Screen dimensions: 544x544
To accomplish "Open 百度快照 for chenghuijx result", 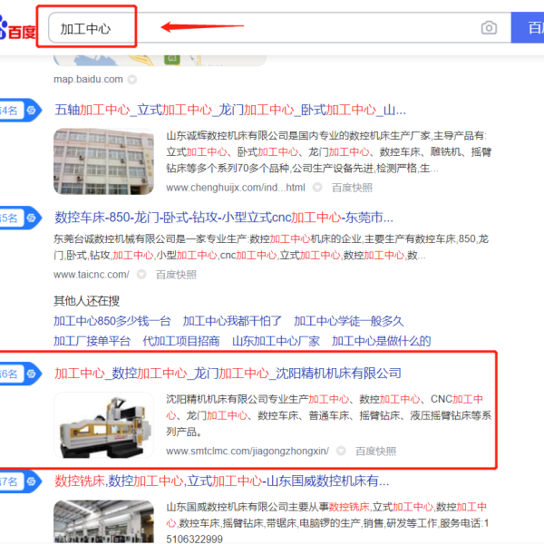I will point(352,188).
